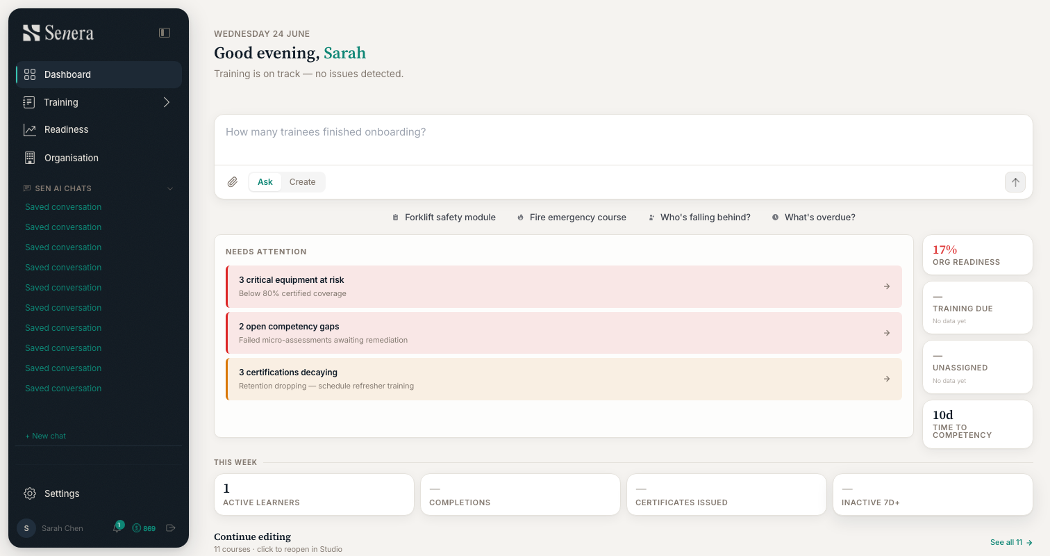Open the 3 certifications decaying alert
The width and height of the screenshot is (1050, 556).
point(564,379)
